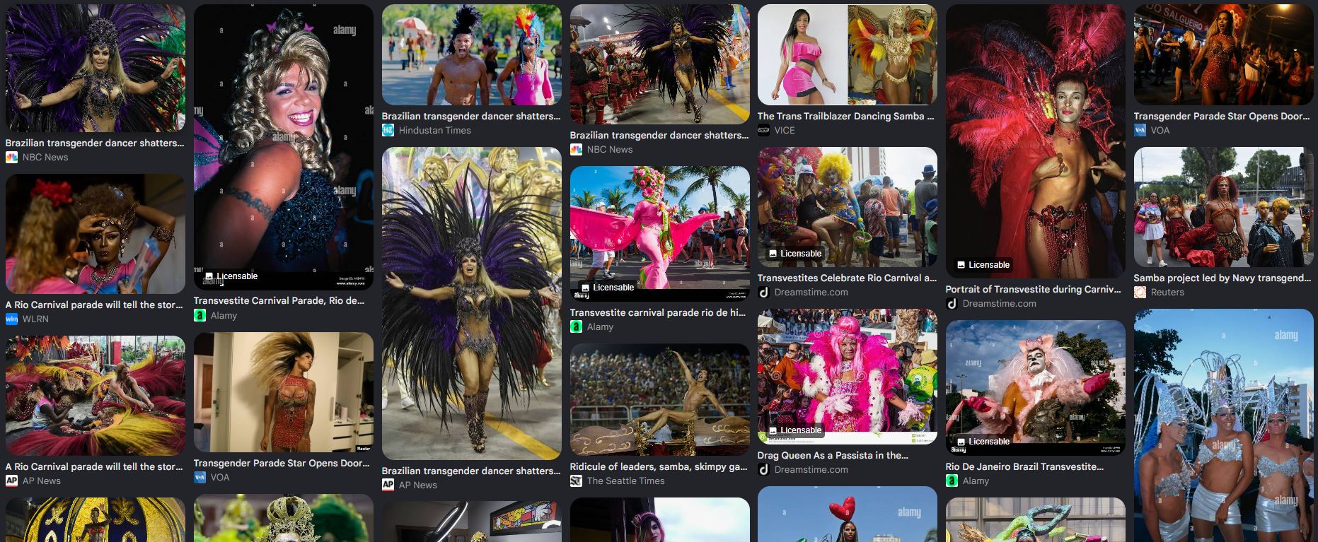Click Licensable badge above "Drag Queen As a Passista"

tap(794, 430)
